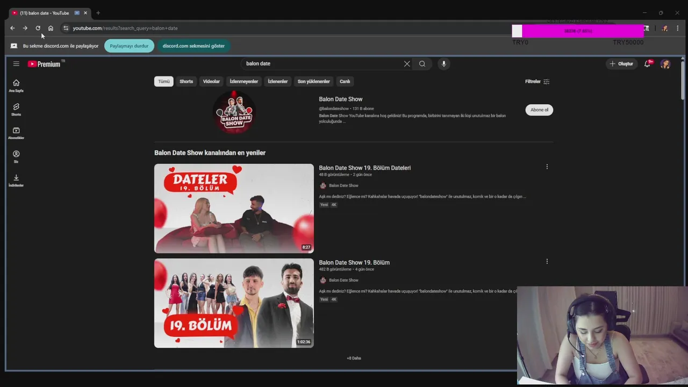Viewport: 688px width, 387px height.
Task: Select the İzlenmeyenler filter chip
Action: tap(244, 82)
